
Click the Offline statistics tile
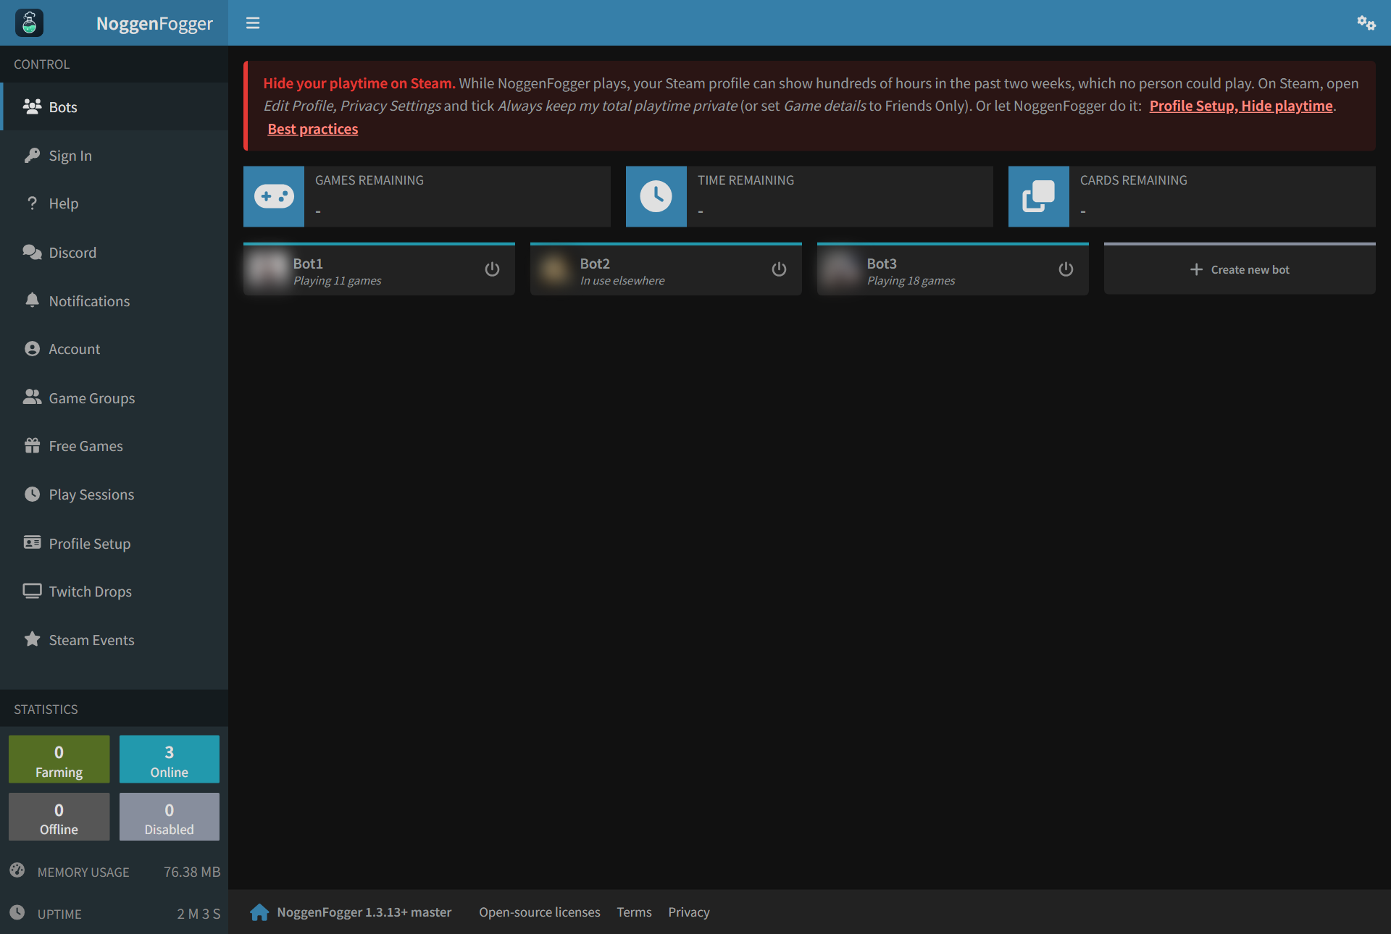(59, 817)
